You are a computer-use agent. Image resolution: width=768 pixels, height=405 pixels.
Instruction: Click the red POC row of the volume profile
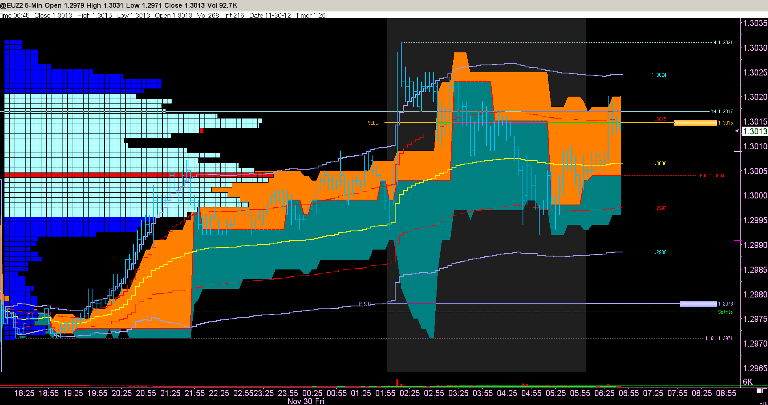(139, 175)
